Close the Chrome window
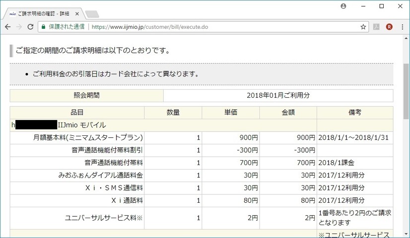 [x=400, y=6]
